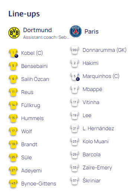This screenshot has width=137, height=194.
Task: Click the Line-ups section heading
Action: click(x=24, y=14)
